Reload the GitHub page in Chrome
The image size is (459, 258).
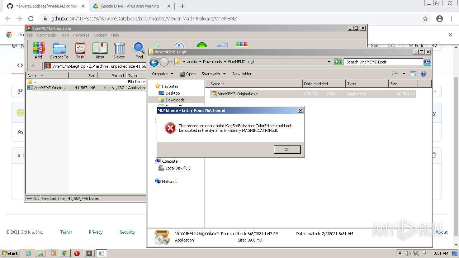pos(31,19)
